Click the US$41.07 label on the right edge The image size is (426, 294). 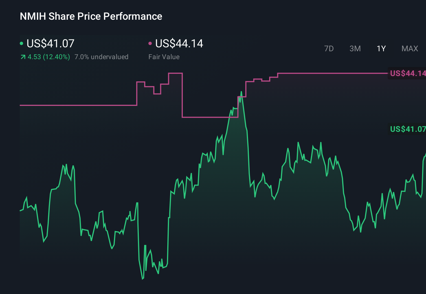tap(407, 130)
